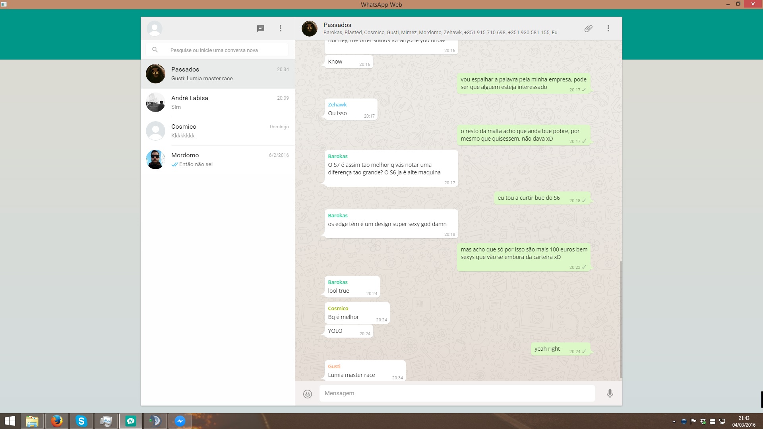Image resolution: width=763 pixels, height=429 pixels.
Task: Click the chat scrollbar thumb
Action: click(621, 319)
